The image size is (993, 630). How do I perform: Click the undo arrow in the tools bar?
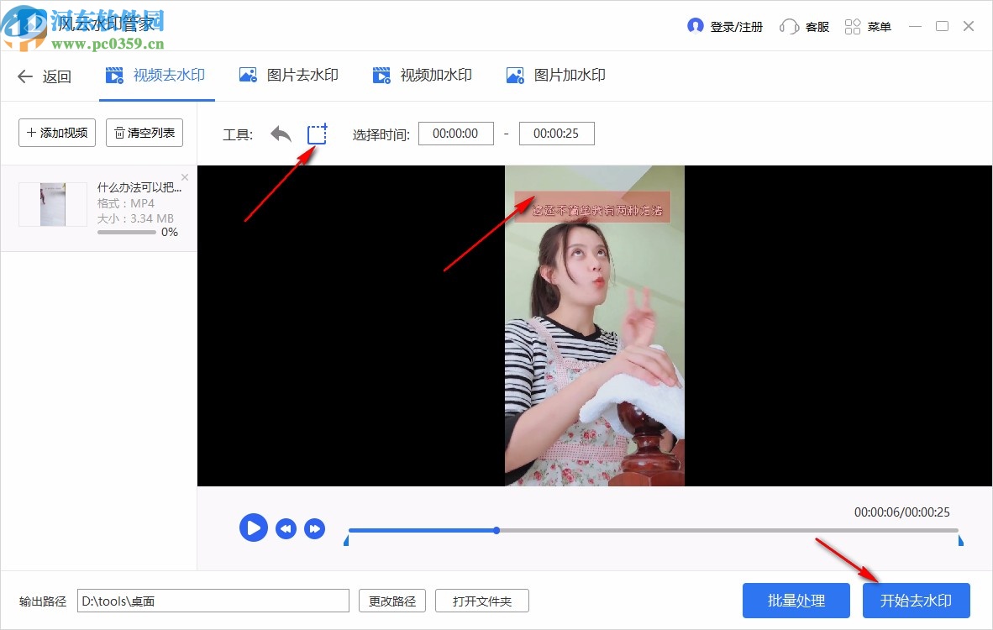280,133
